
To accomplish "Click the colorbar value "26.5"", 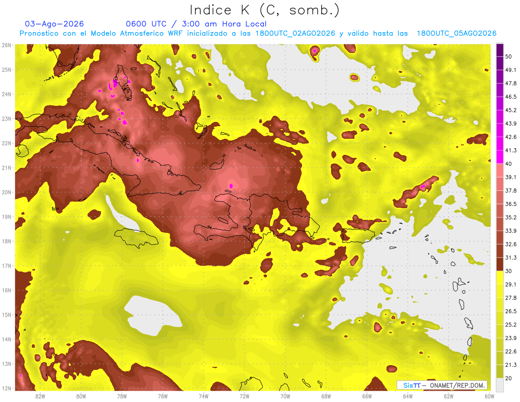I will [x=511, y=311].
